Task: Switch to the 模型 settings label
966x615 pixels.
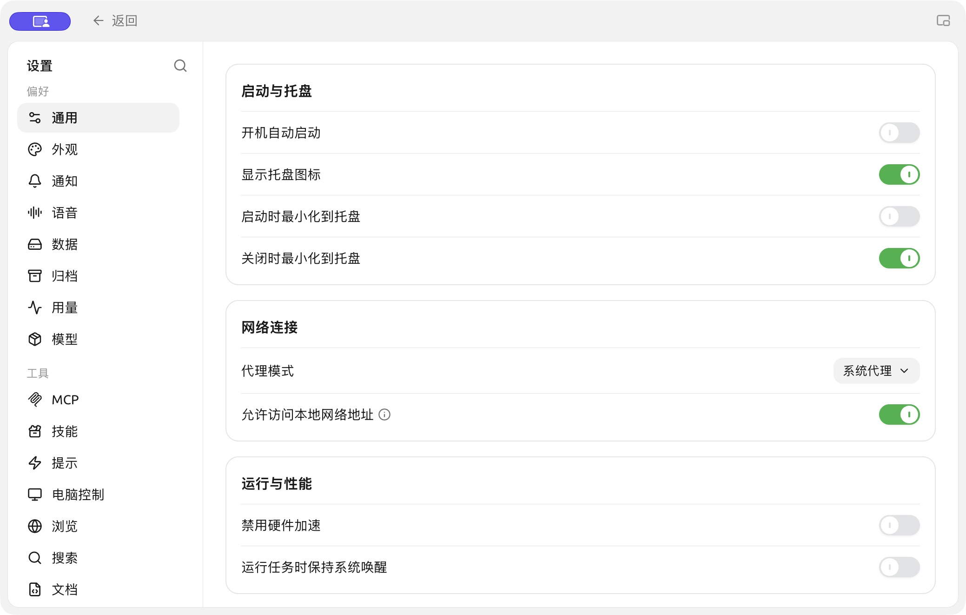Action: coord(65,339)
